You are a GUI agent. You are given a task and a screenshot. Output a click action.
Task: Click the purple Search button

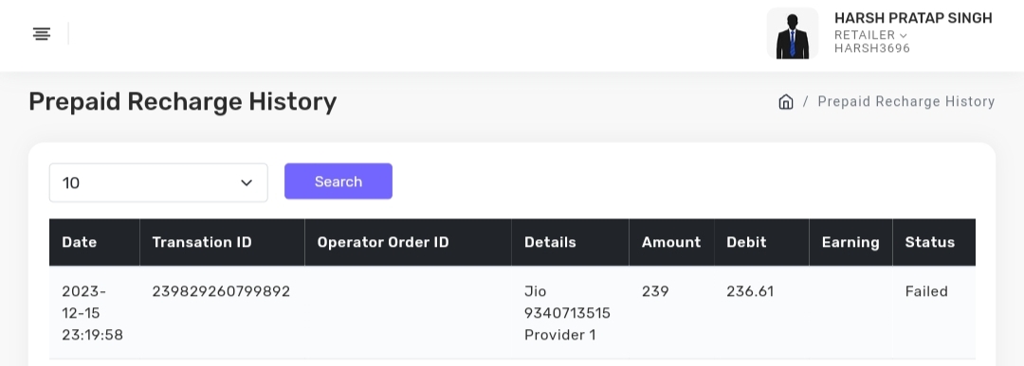pyautogui.click(x=338, y=181)
